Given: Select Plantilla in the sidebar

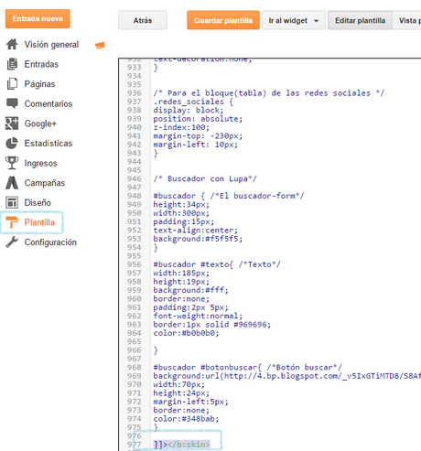Looking at the screenshot, I should click(39, 222).
